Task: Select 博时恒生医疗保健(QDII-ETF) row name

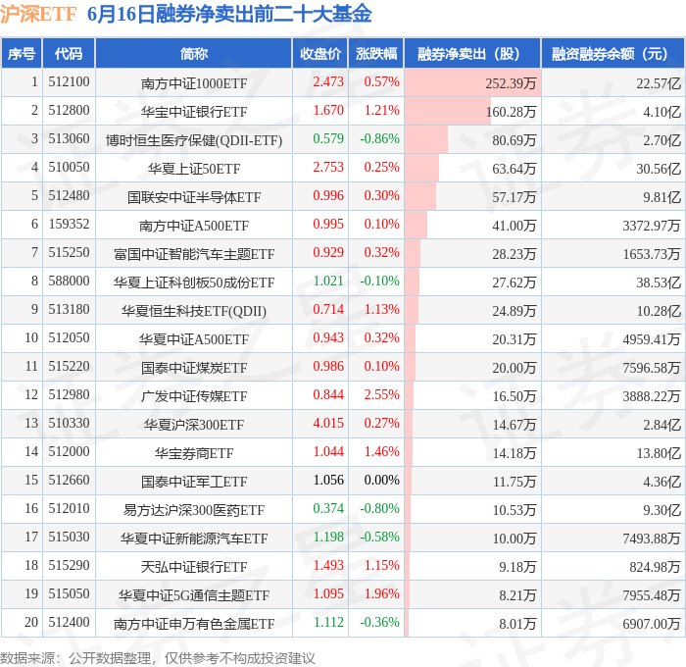Action: click(194, 140)
